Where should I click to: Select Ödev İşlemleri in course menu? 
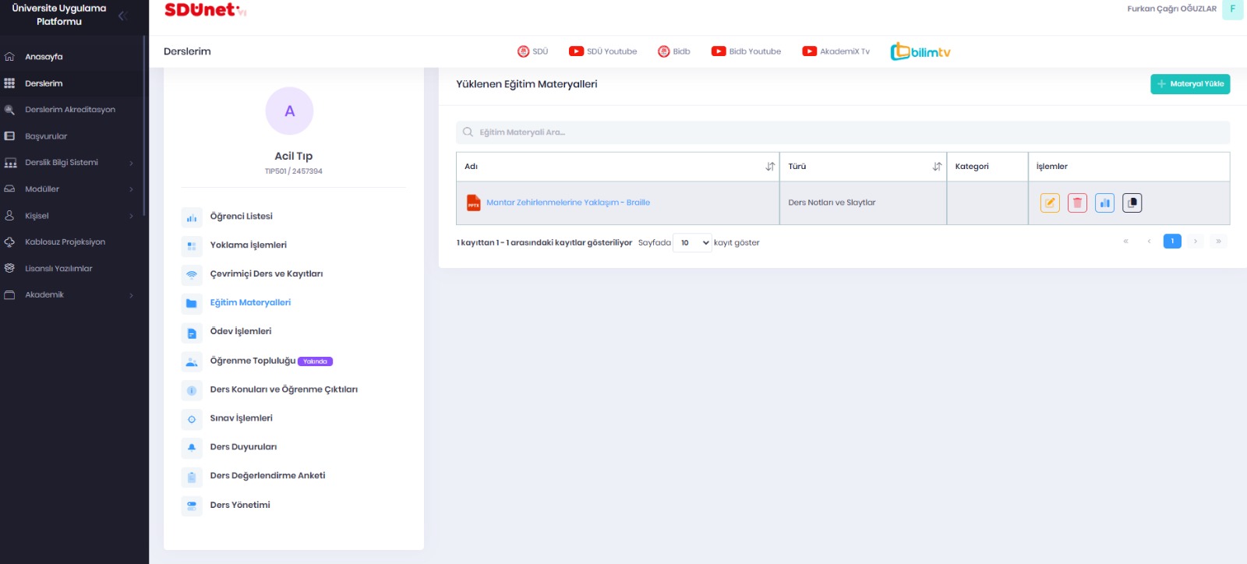241,332
